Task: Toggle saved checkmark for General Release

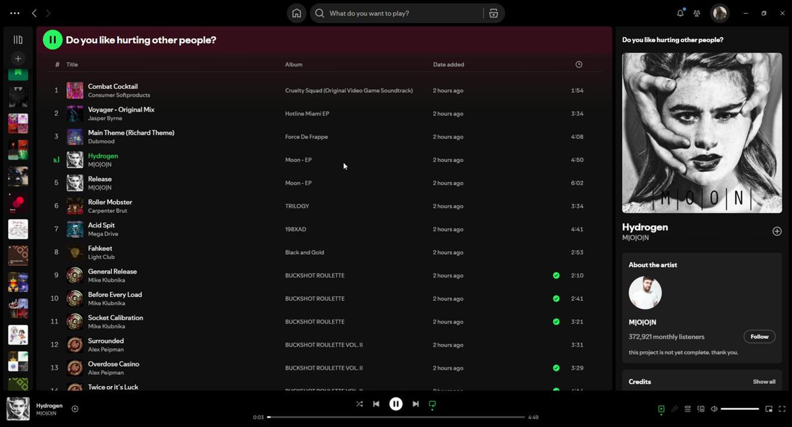Action: [556, 275]
